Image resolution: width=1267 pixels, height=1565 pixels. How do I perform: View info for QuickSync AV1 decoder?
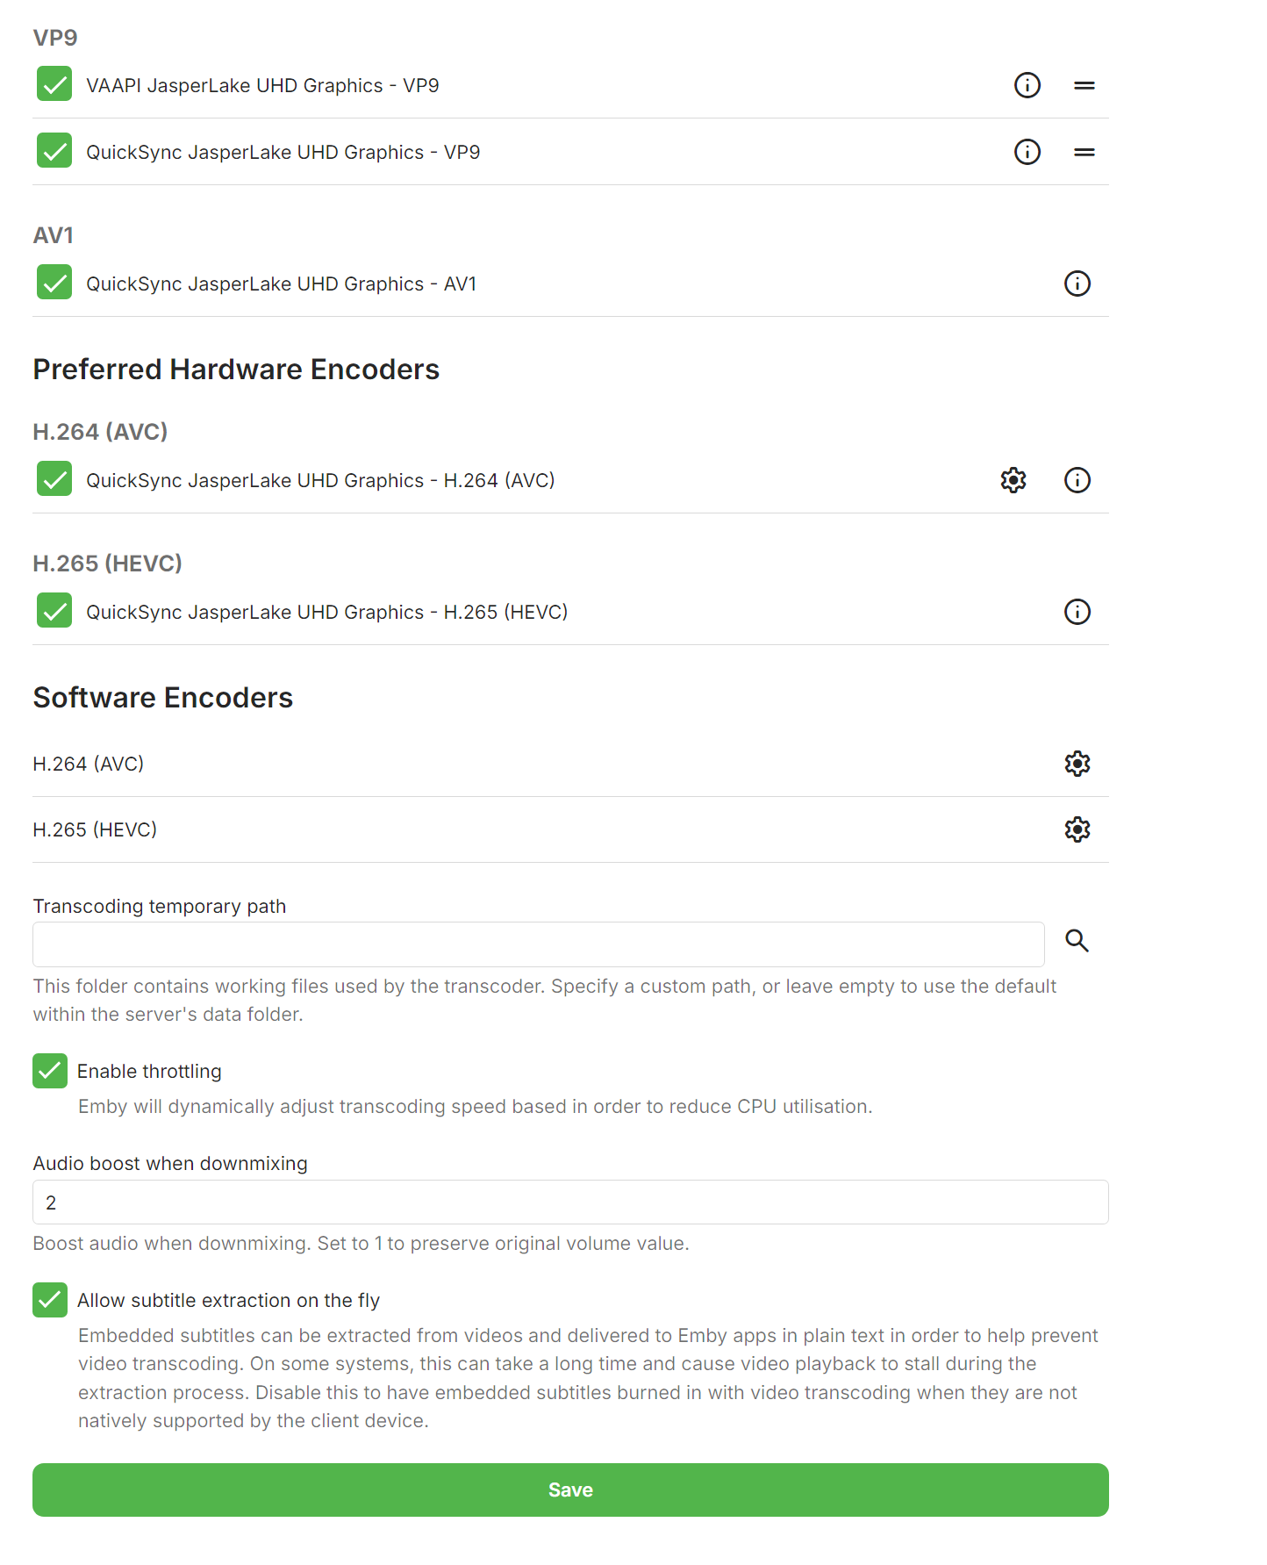point(1077,284)
